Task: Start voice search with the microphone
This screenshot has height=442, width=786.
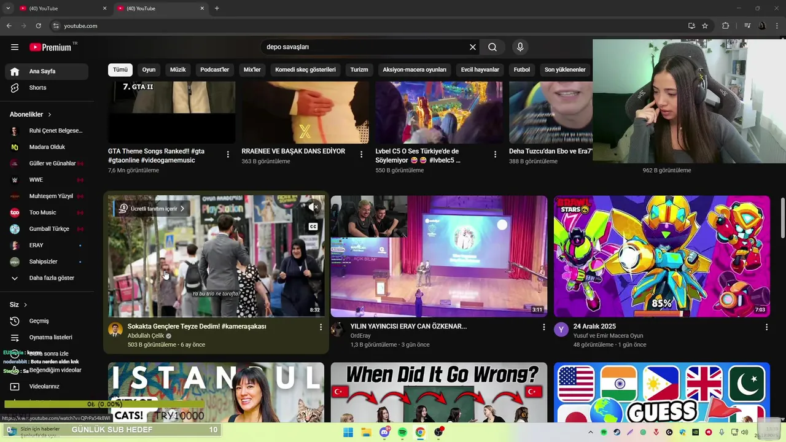Action: [x=520, y=47]
